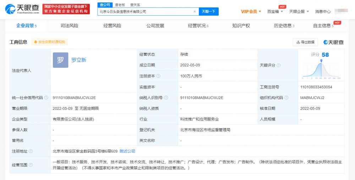Image resolution: width=355 pixels, height=180 pixels.
Task: Click the help icon next to 组织机构代码
Action: click(286, 98)
